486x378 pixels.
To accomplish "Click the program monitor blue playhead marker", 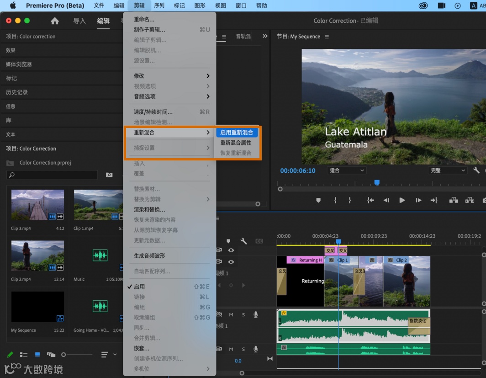I will pyautogui.click(x=377, y=182).
